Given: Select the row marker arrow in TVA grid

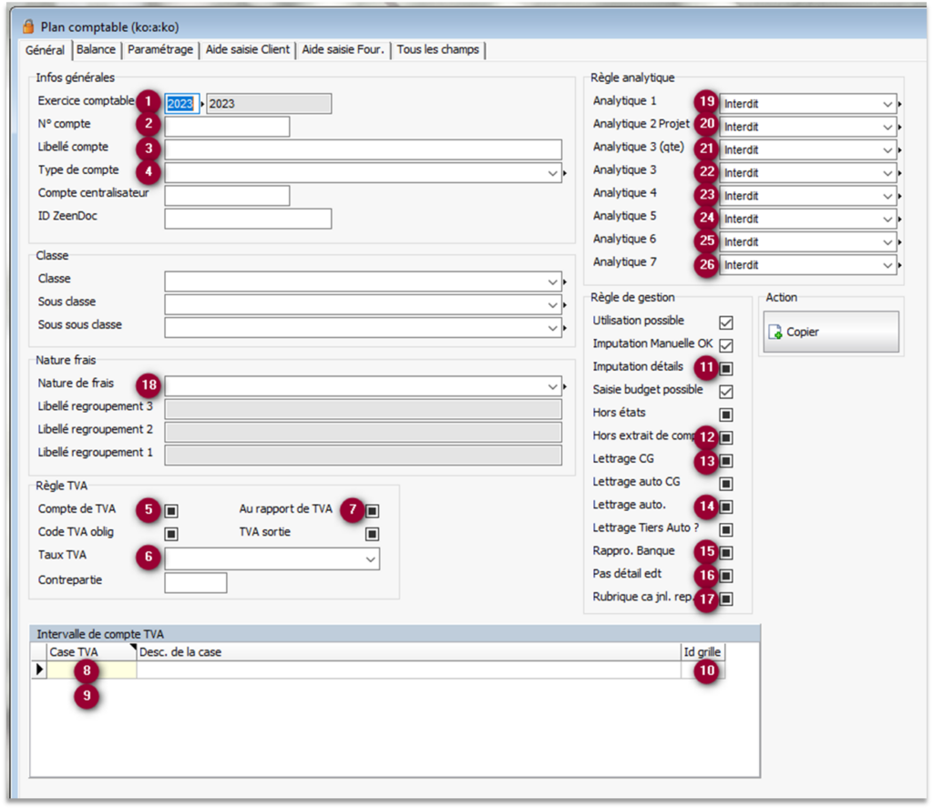Looking at the screenshot, I should point(38,671).
